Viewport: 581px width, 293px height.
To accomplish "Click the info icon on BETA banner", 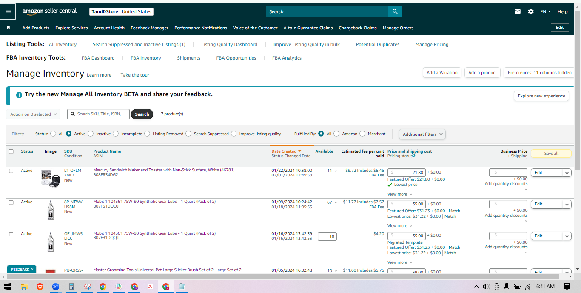I will click(19, 95).
